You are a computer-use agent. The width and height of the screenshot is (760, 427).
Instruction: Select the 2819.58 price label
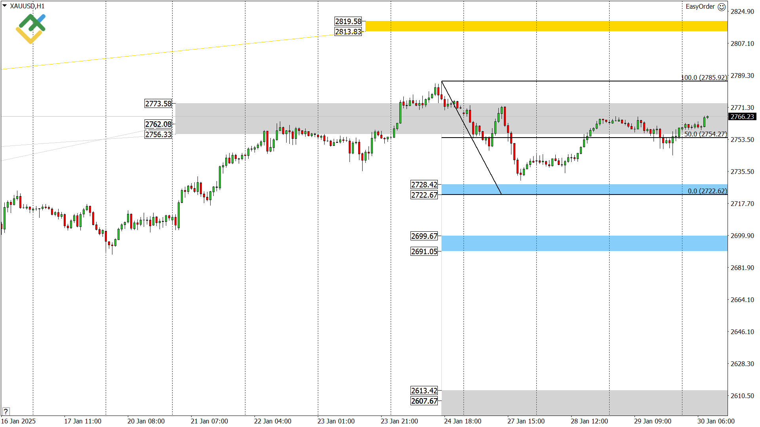[x=348, y=21]
